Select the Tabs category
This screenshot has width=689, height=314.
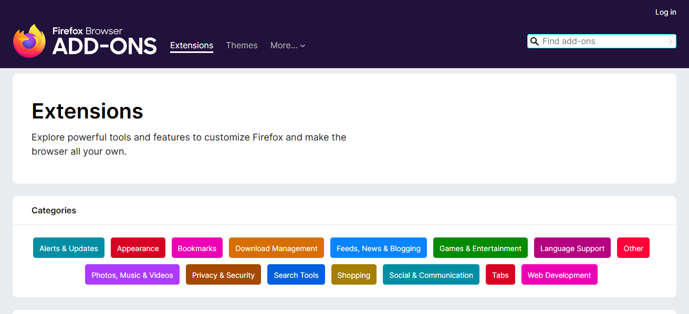coord(500,275)
